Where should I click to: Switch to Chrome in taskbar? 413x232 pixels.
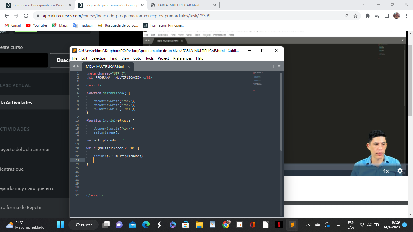[x=226, y=225]
